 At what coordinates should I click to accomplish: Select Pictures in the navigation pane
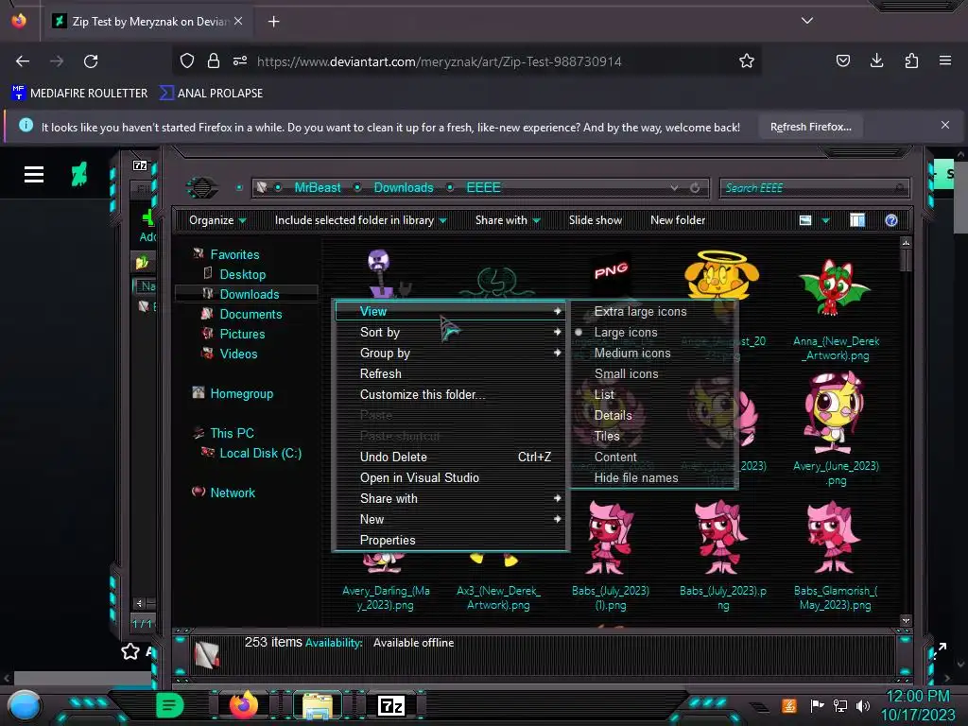tap(242, 334)
